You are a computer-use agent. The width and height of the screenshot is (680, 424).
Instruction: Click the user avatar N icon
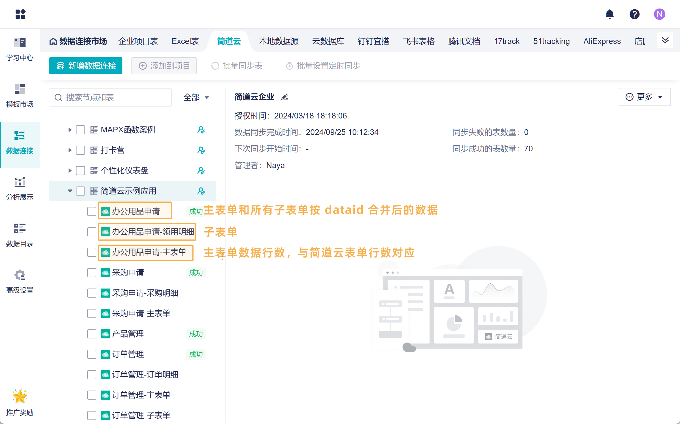click(x=659, y=14)
